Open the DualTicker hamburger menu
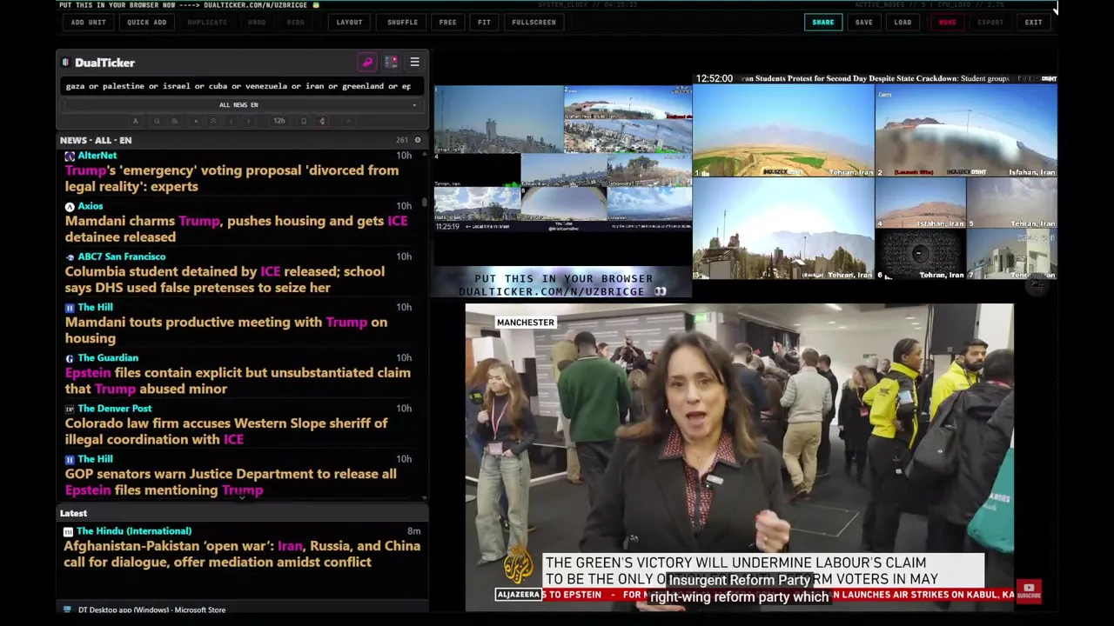Screen dimensions: 1114x626 pos(414,63)
